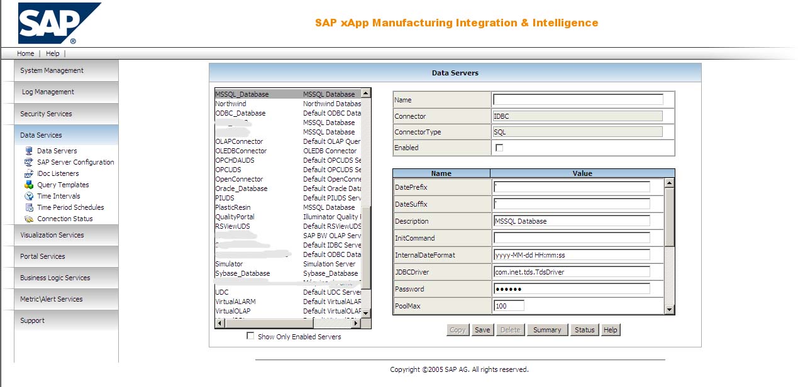This screenshot has height=387, width=798.
Task: Click the Save button
Action: tap(482, 329)
